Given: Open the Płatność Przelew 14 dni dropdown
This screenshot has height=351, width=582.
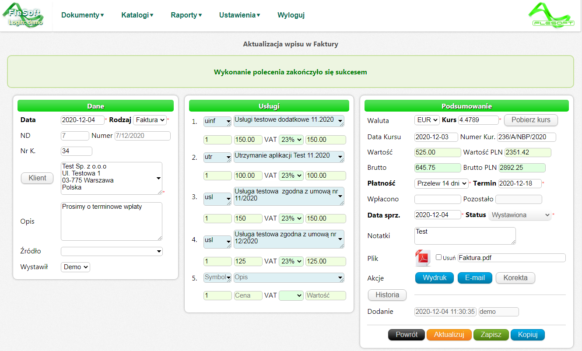Looking at the screenshot, I should tap(441, 183).
